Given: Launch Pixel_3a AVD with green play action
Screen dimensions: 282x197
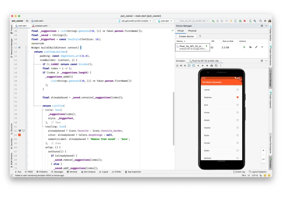Looking at the screenshot, I should [244, 47].
